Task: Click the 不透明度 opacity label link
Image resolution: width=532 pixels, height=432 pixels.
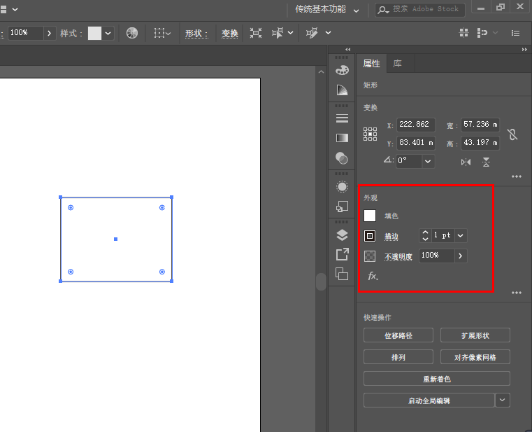Action: [398, 257]
